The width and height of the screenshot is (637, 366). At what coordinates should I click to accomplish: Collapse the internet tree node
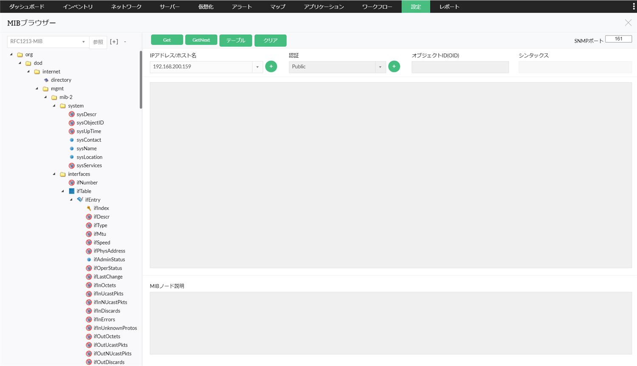pos(28,72)
